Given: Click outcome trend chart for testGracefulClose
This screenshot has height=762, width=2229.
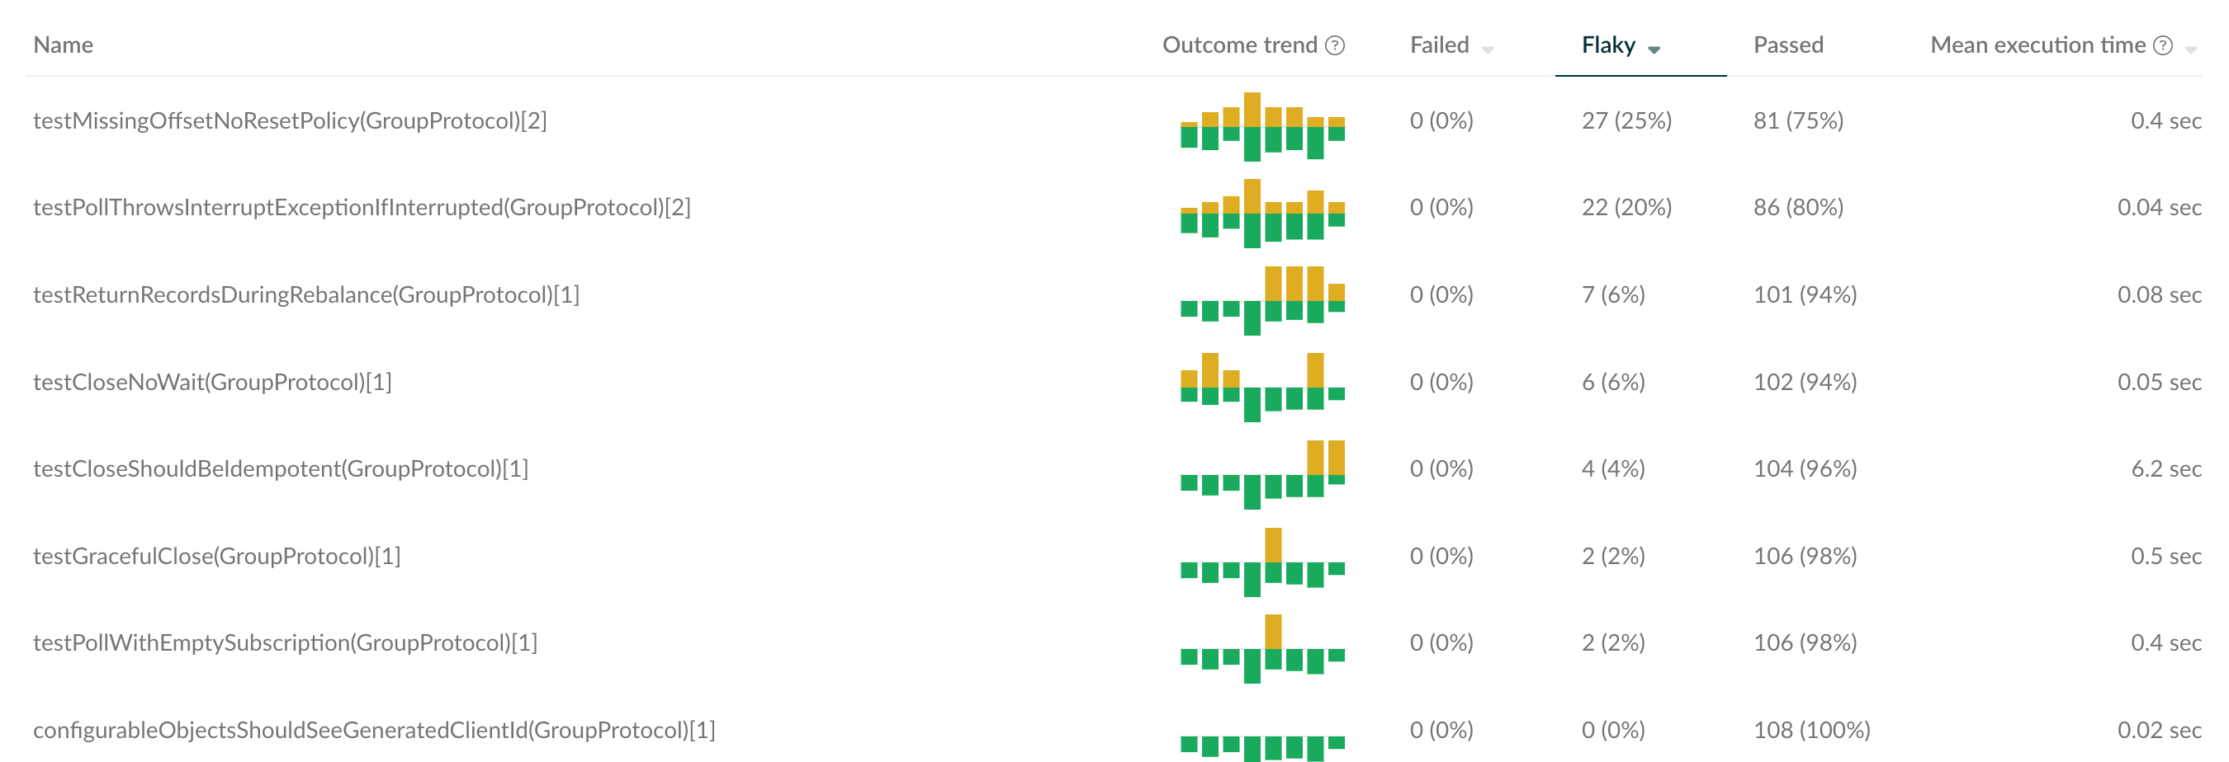Looking at the screenshot, I should [1262, 562].
